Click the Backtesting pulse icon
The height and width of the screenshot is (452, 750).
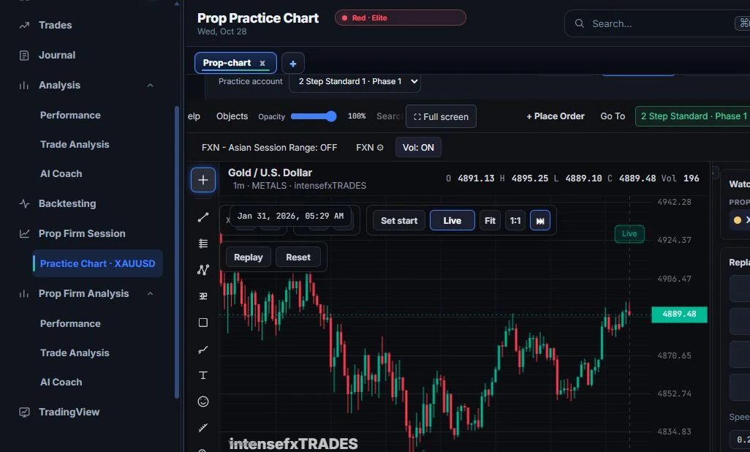coord(24,203)
